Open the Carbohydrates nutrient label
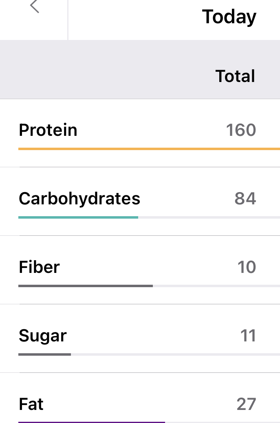 (79, 199)
